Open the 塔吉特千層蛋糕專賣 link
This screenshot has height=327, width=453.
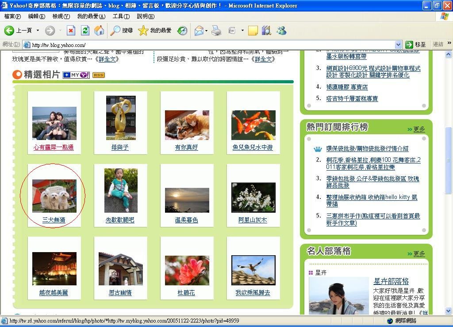click(x=352, y=98)
